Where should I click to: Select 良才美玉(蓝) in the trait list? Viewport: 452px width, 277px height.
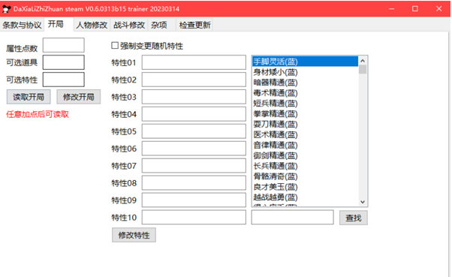[305, 187]
